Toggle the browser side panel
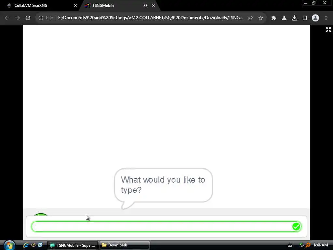333x250 pixels. (x=305, y=18)
